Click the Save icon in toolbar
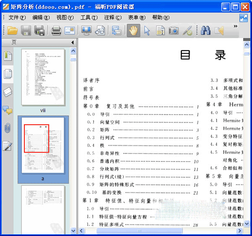 (26, 31)
